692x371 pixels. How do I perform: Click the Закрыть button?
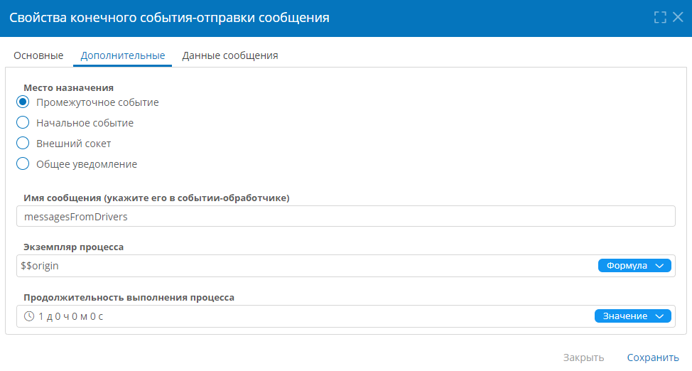pyautogui.click(x=583, y=357)
